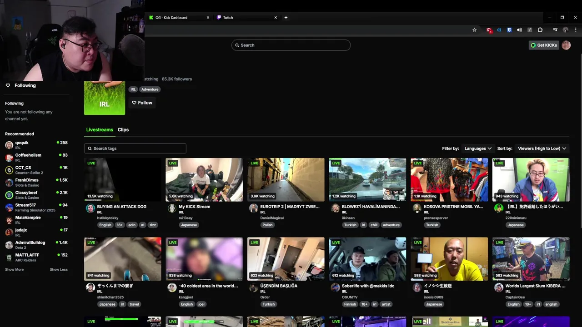Screen dimensions: 582x327
Task: Open Classybeef's avatar in sidebar
Action: (x=9, y=195)
